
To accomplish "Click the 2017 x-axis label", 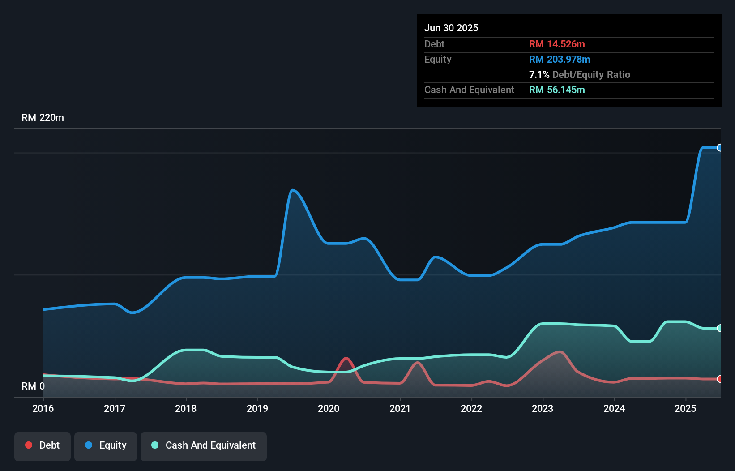I will point(115,408).
